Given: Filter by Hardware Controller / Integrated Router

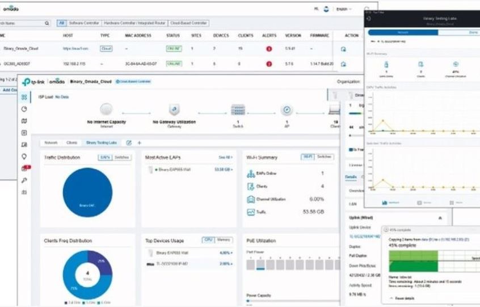Looking at the screenshot, I should click(x=134, y=23).
